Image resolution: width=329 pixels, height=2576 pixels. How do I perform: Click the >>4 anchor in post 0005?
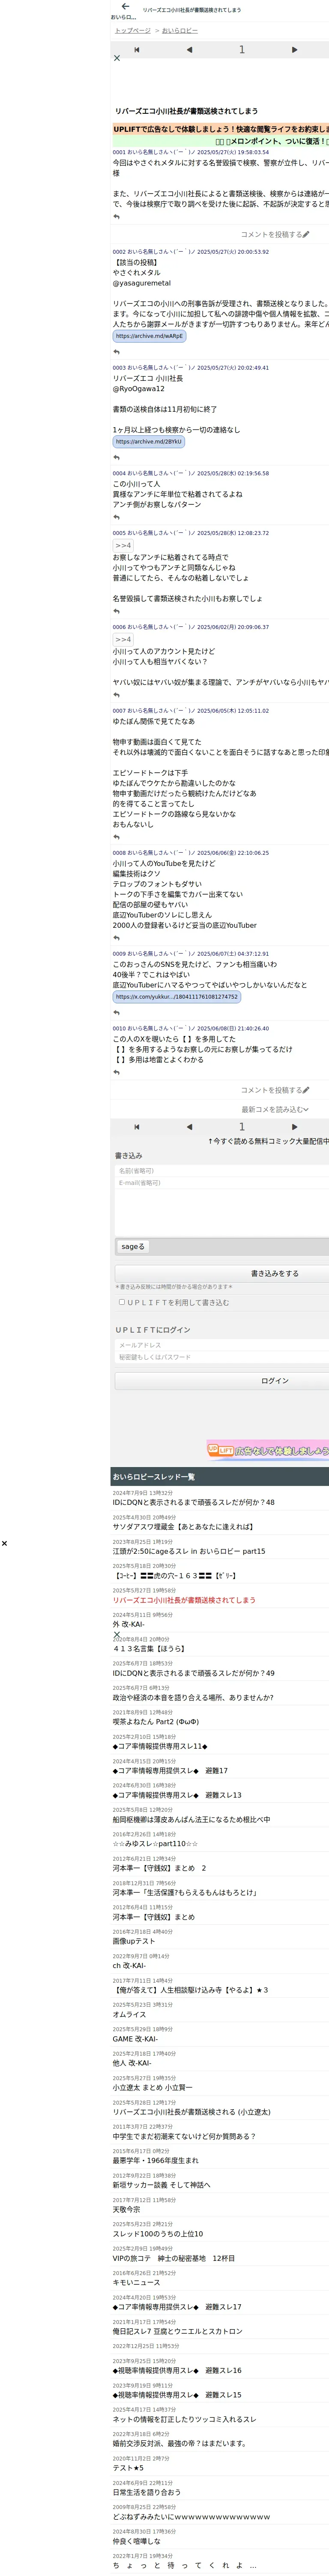point(123,546)
